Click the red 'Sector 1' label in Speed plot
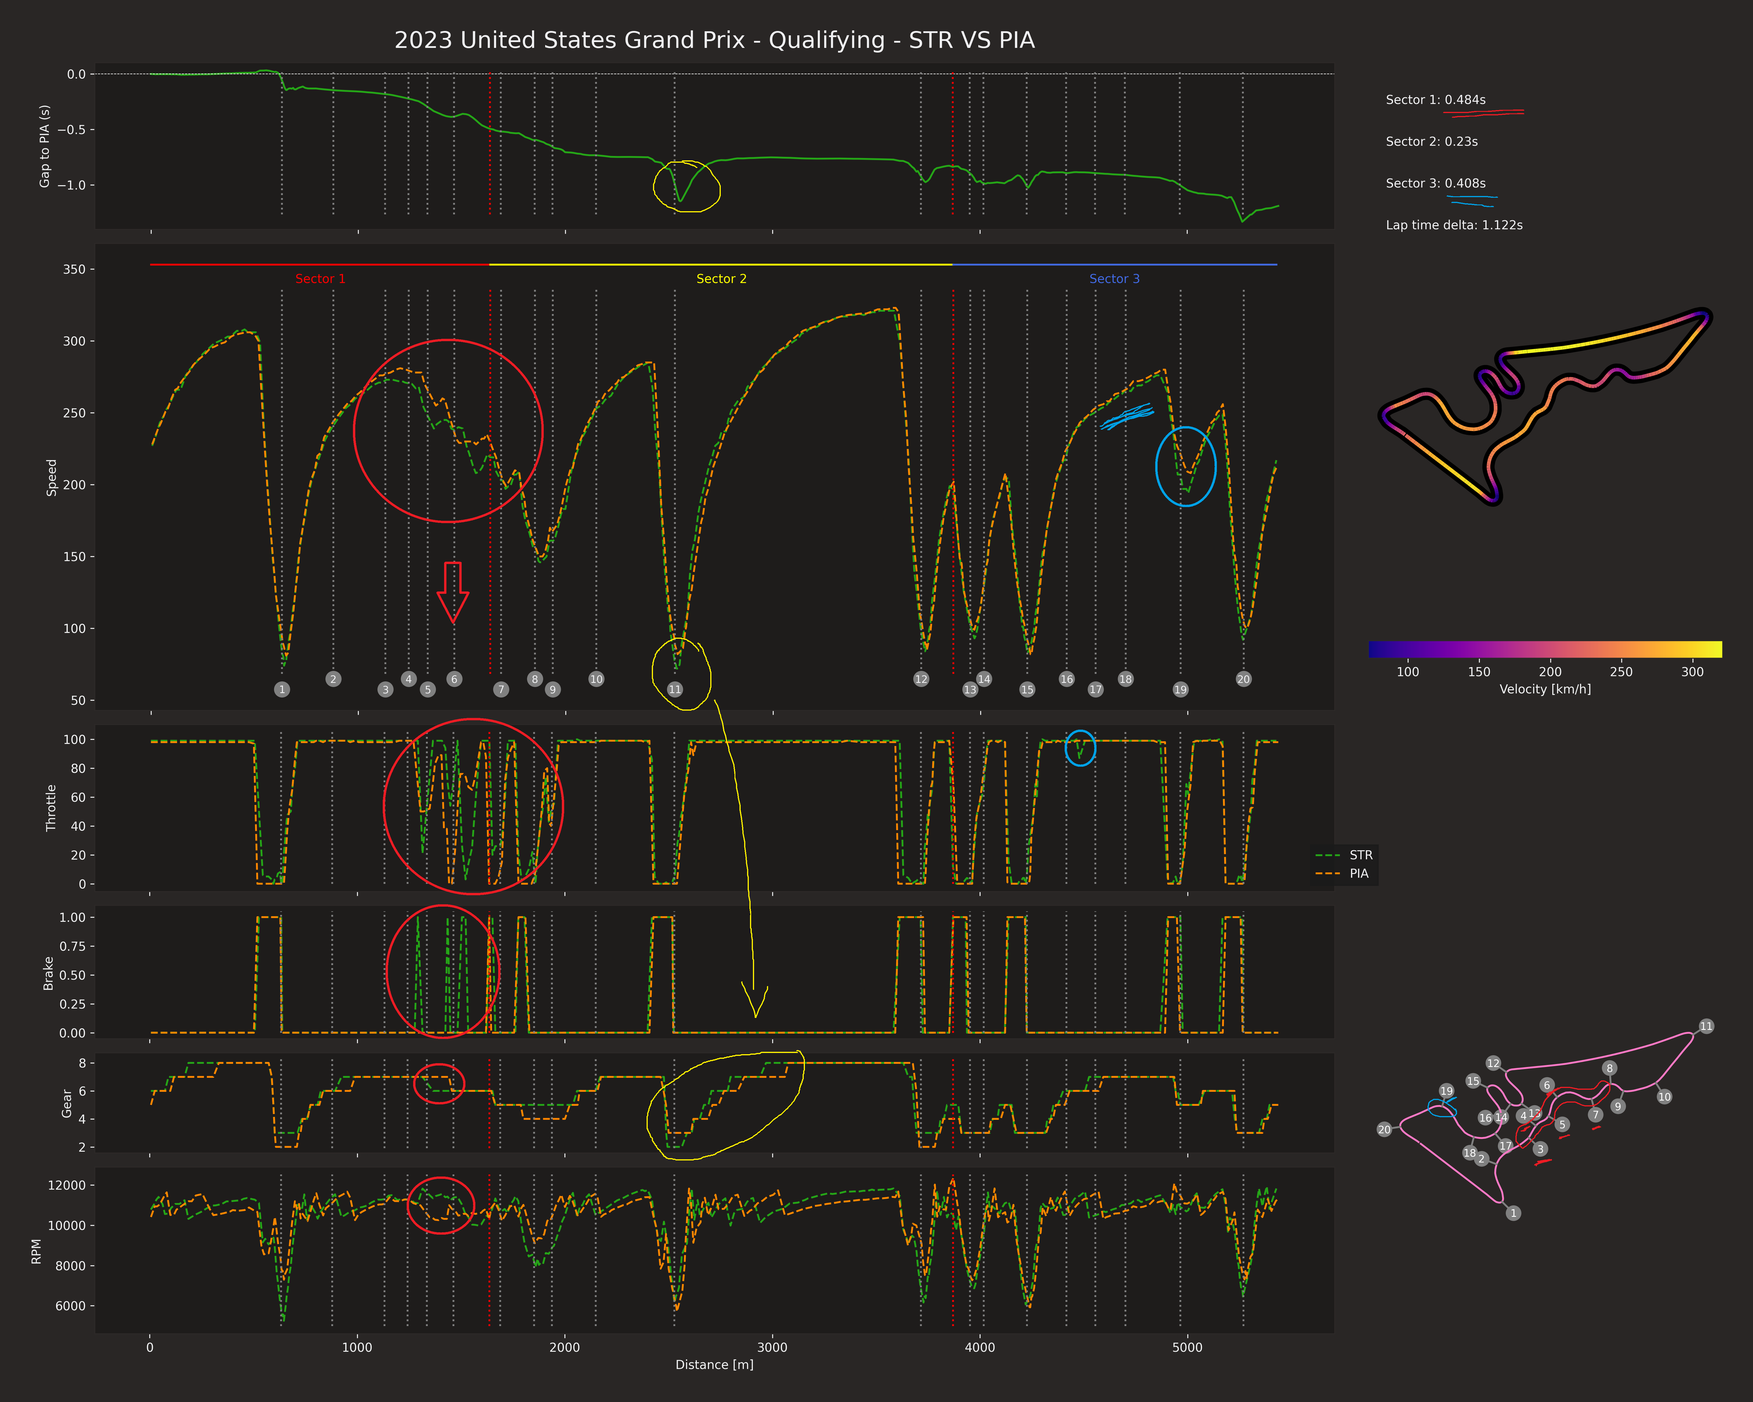This screenshot has width=1753, height=1402. (x=320, y=279)
